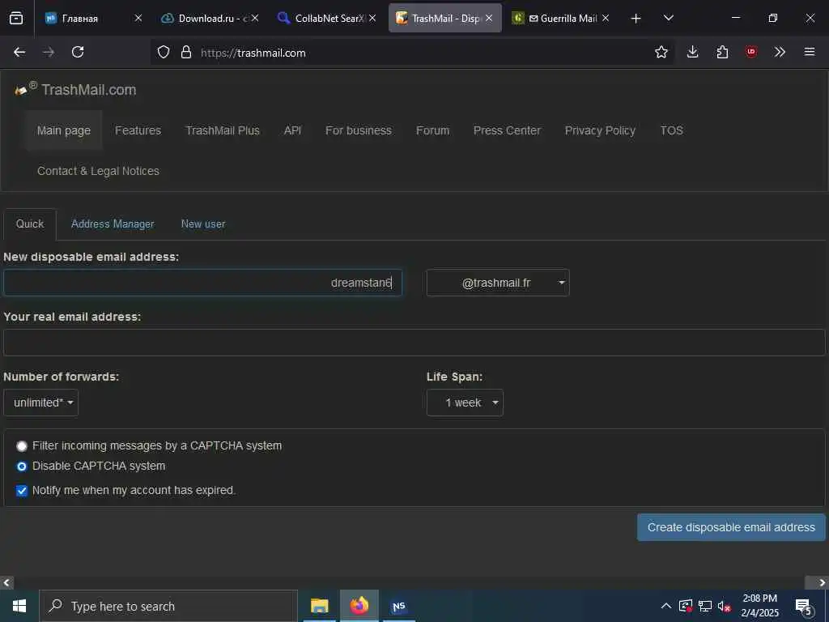This screenshot has width=829, height=622.
Task: Click horizontal scrollbar right arrow
Action: click(823, 582)
